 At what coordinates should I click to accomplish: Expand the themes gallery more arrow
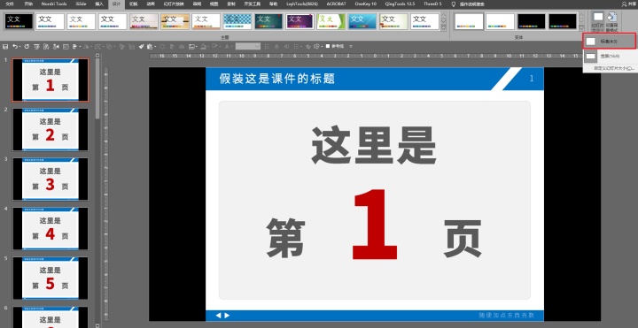444,29
